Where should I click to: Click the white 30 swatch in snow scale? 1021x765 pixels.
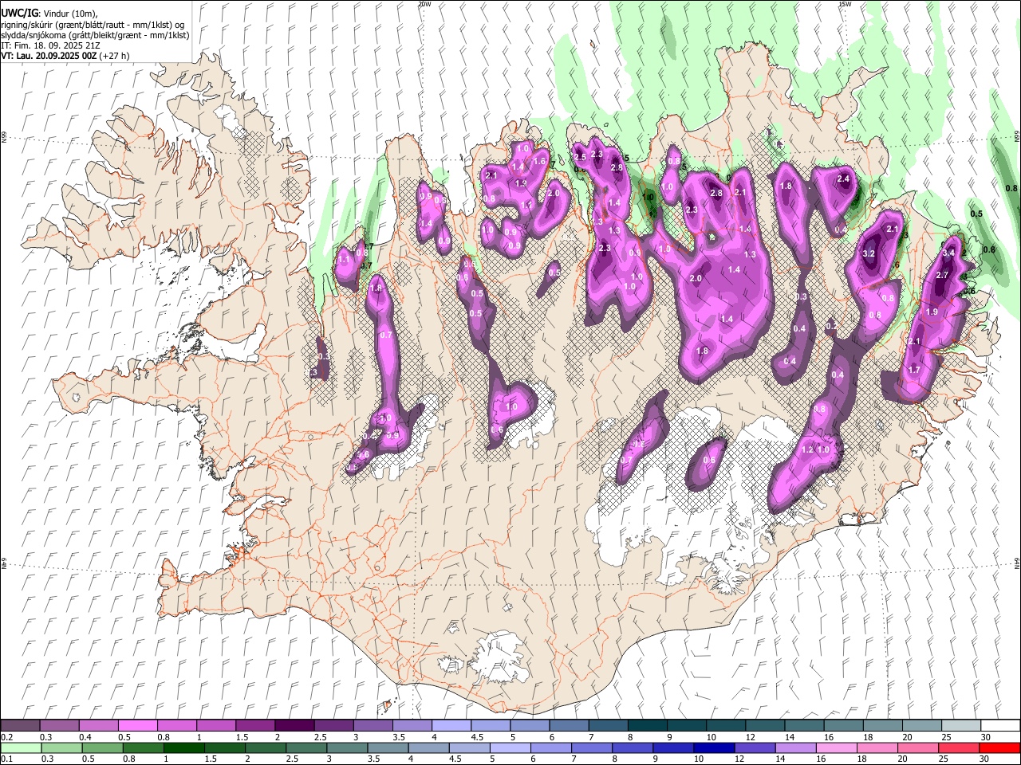pyautogui.click(x=1000, y=725)
